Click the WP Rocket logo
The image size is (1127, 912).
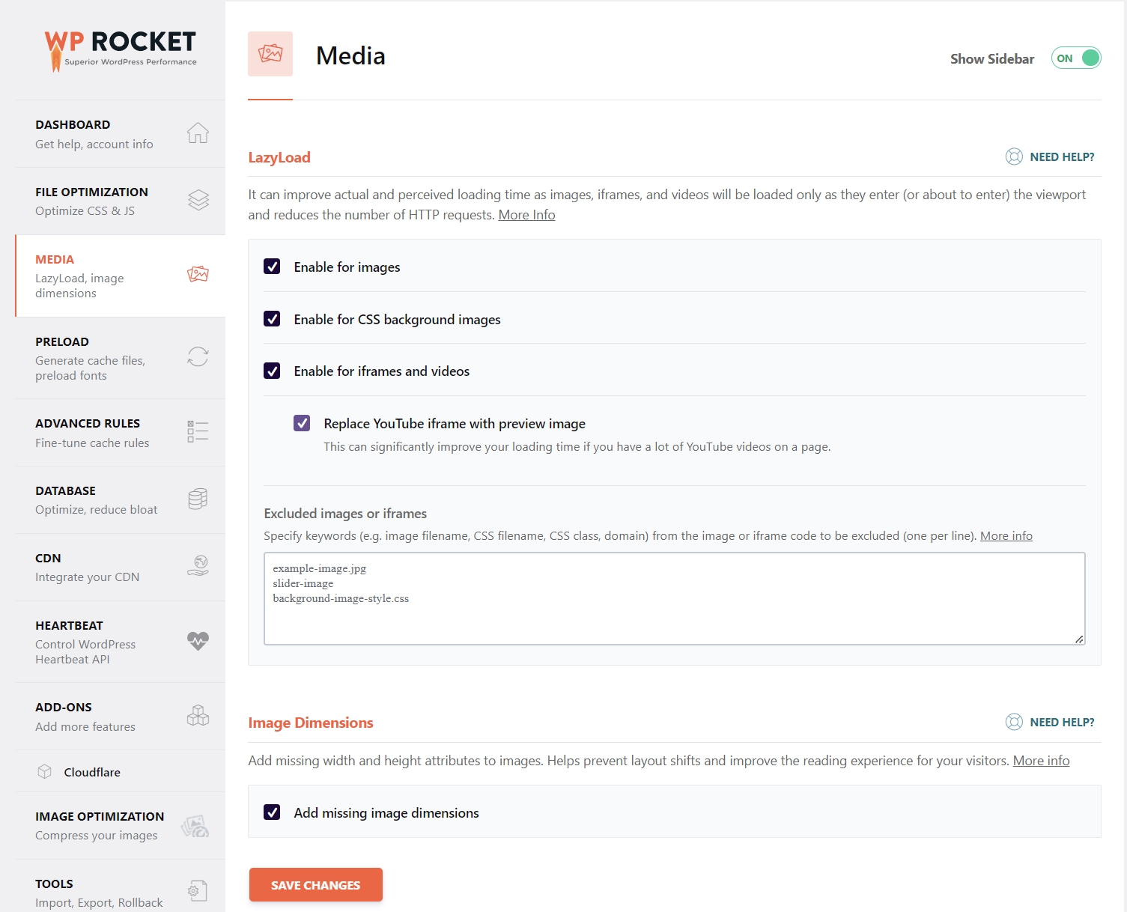pos(121,50)
